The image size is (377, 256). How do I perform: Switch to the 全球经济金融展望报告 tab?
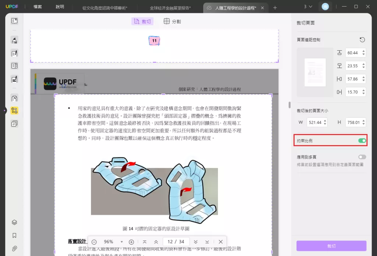tap(169, 7)
